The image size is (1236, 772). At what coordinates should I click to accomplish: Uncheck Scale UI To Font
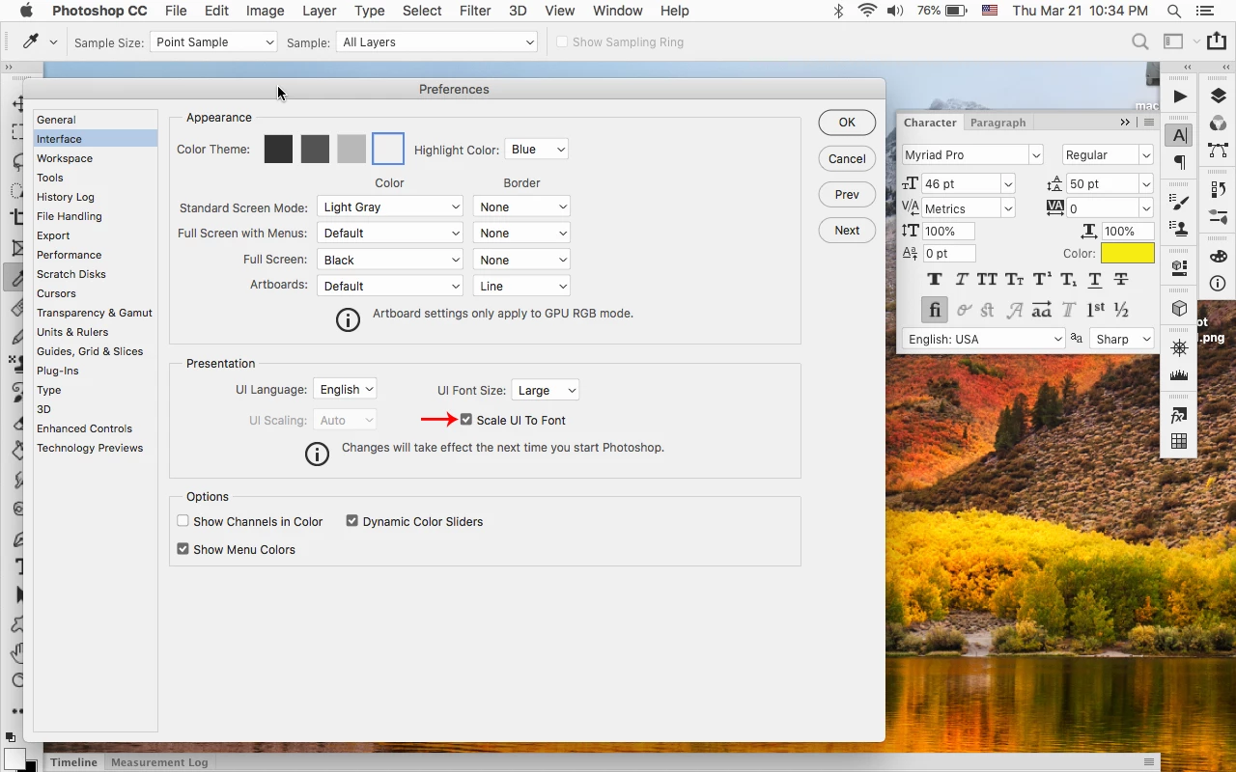(466, 420)
